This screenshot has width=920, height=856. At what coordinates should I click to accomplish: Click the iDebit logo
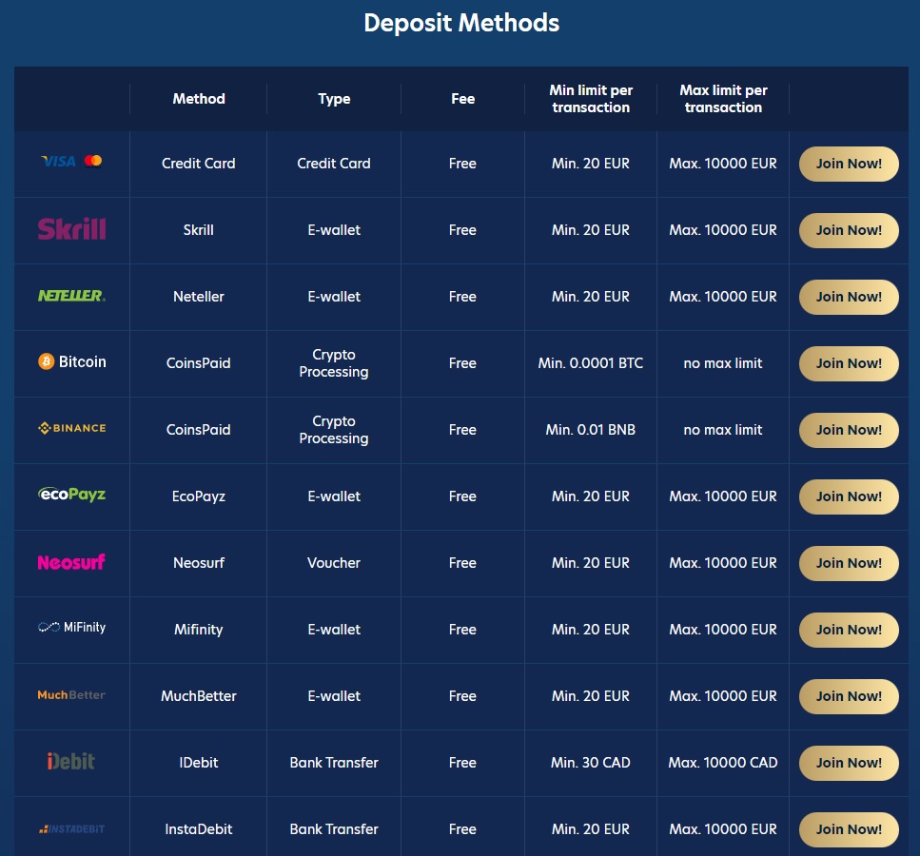click(x=71, y=761)
